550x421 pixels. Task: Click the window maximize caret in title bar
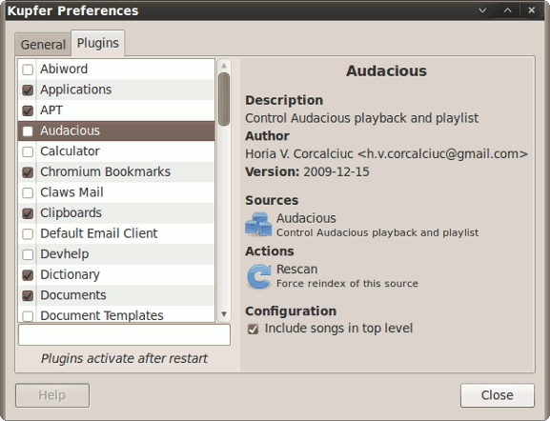[x=507, y=10]
